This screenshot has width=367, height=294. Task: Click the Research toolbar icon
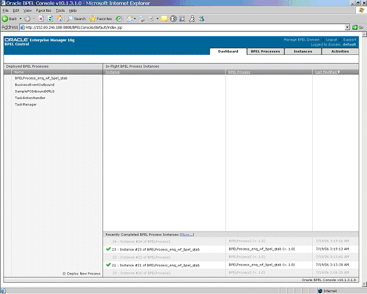coord(182,19)
